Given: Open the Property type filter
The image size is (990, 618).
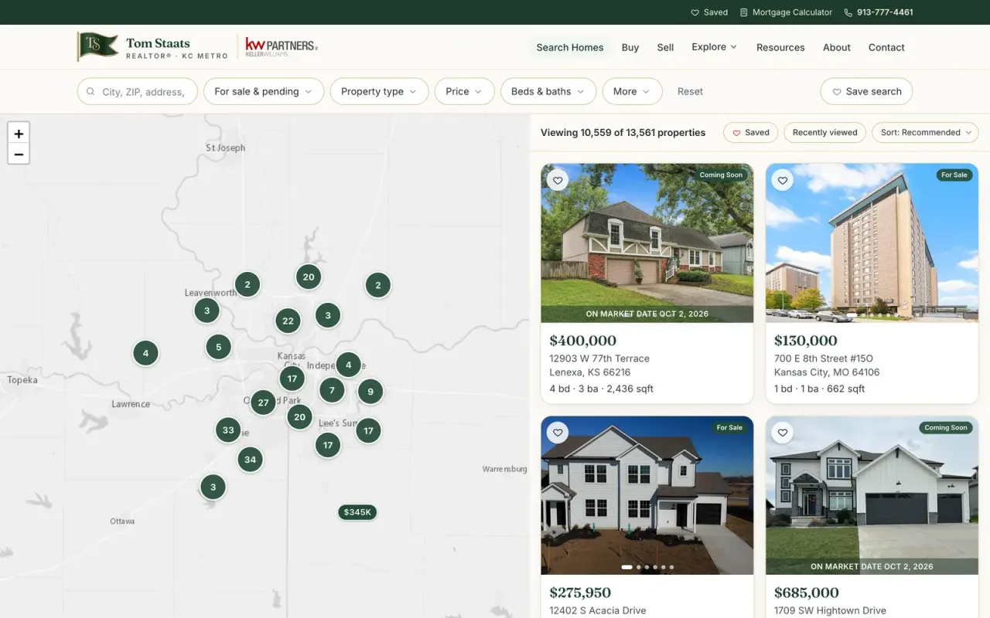Looking at the screenshot, I should coord(379,91).
